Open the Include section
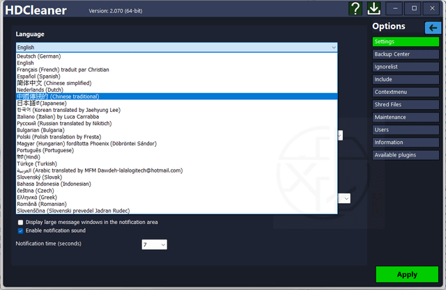 (x=406, y=79)
